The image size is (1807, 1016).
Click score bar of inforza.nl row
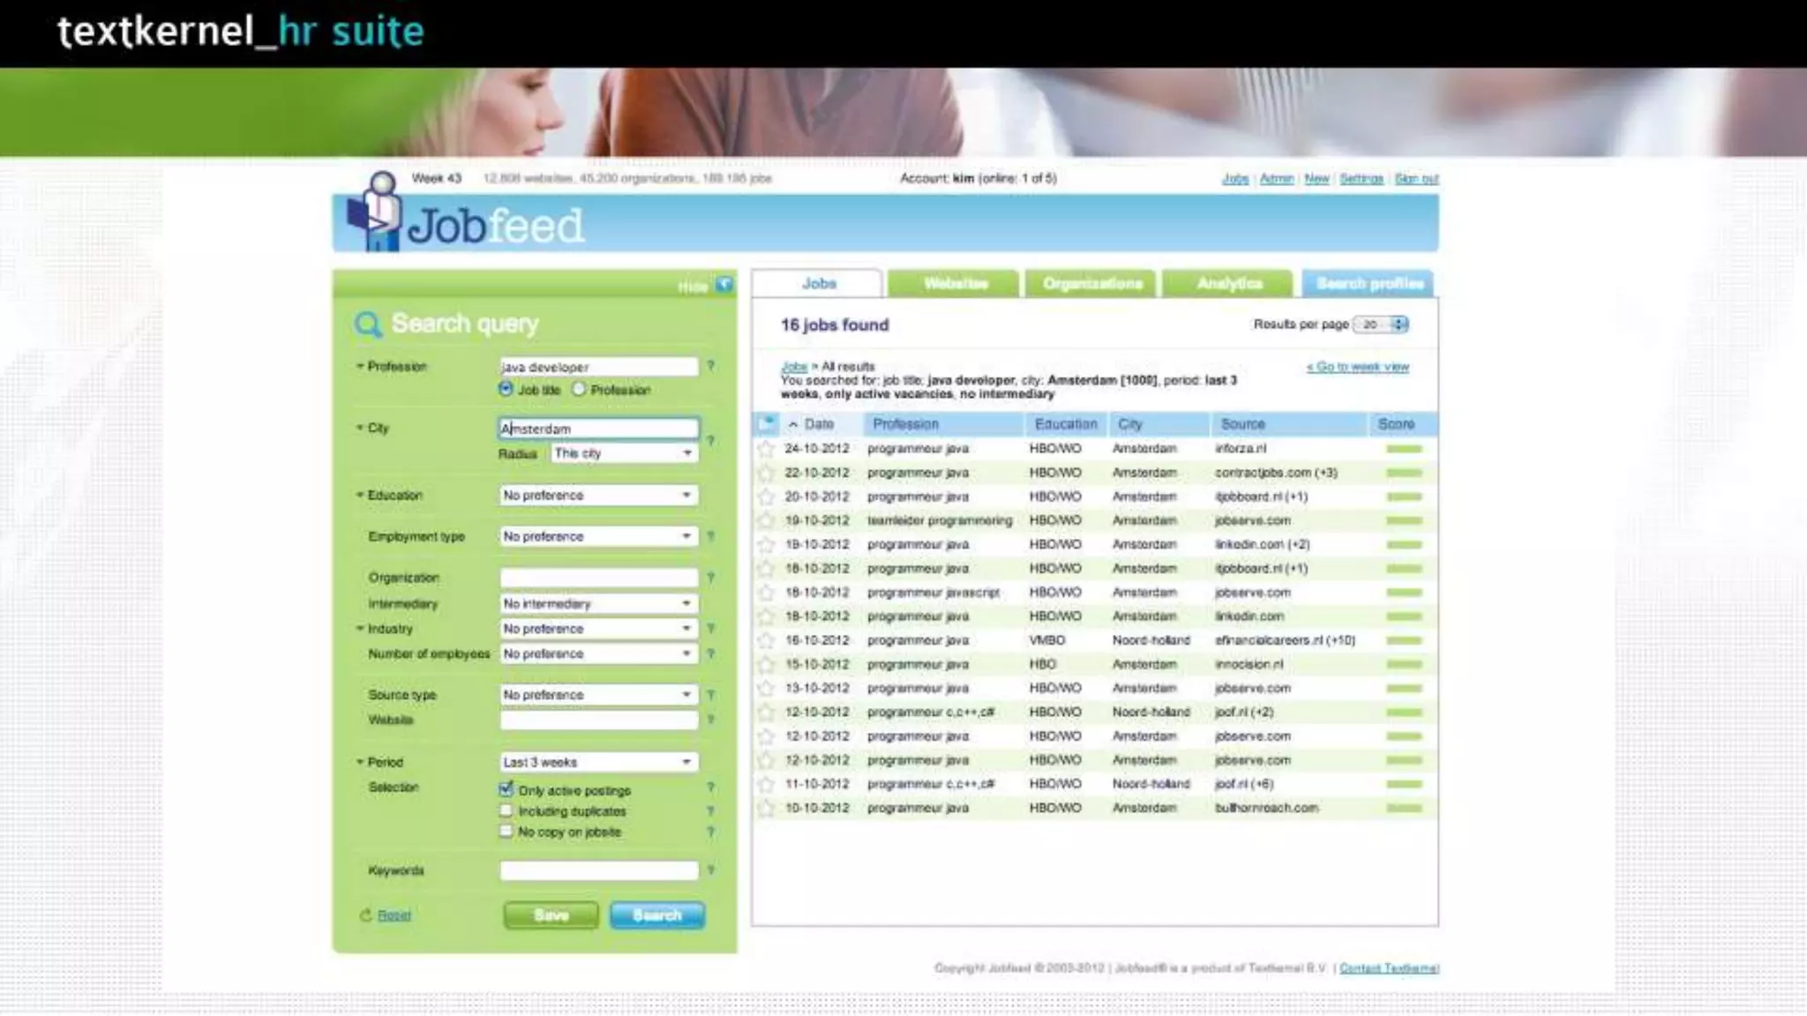(x=1404, y=449)
